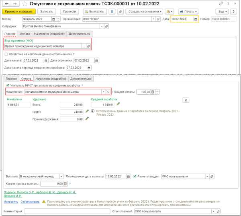
Task: Enable Отсутствие на неполный день checkbox
Action: pos(6,54)
